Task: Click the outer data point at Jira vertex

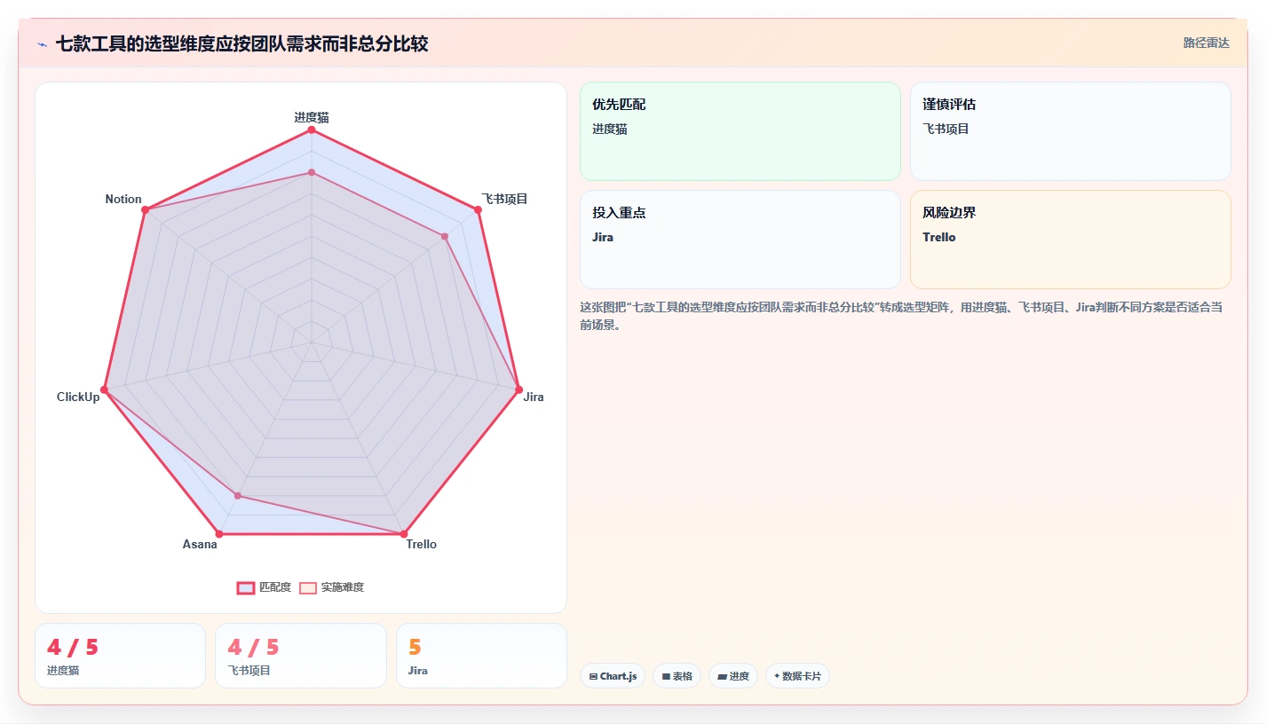Action: click(519, 390)
